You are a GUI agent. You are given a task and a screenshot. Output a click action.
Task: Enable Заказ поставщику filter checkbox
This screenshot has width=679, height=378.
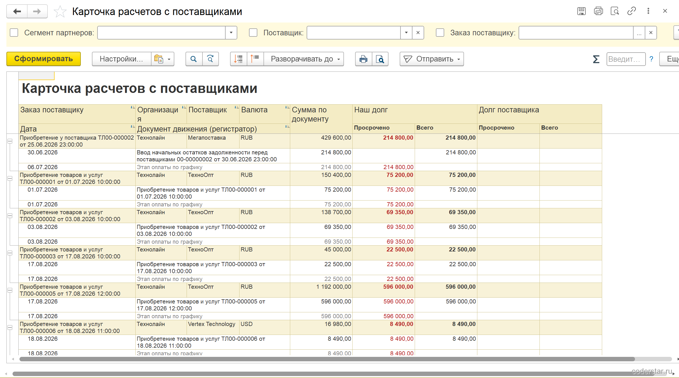point(440,33)
